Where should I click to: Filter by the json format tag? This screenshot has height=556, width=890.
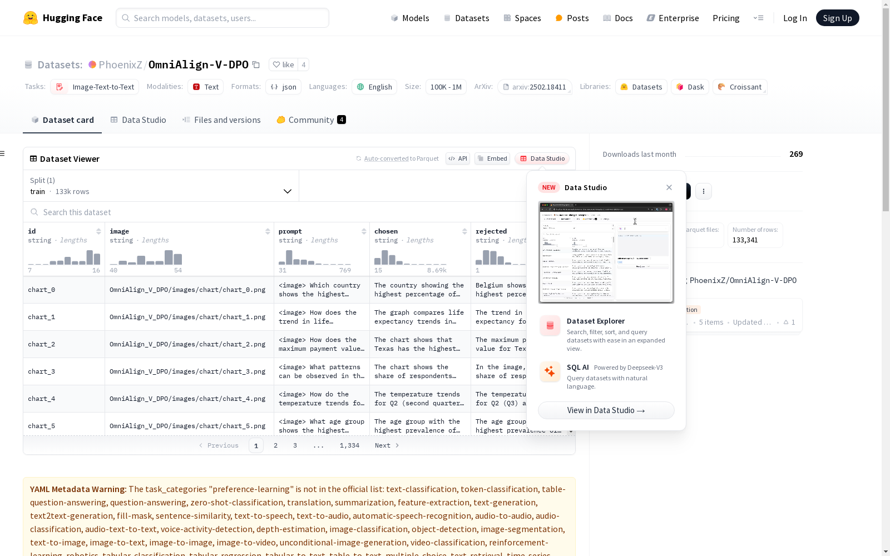tap(283, 87)
